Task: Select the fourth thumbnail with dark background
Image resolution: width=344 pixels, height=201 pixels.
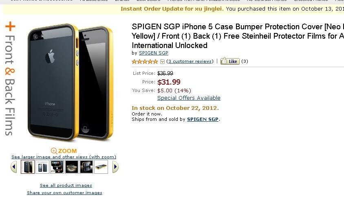Action: pyautogui.click(x=72, y=167)
